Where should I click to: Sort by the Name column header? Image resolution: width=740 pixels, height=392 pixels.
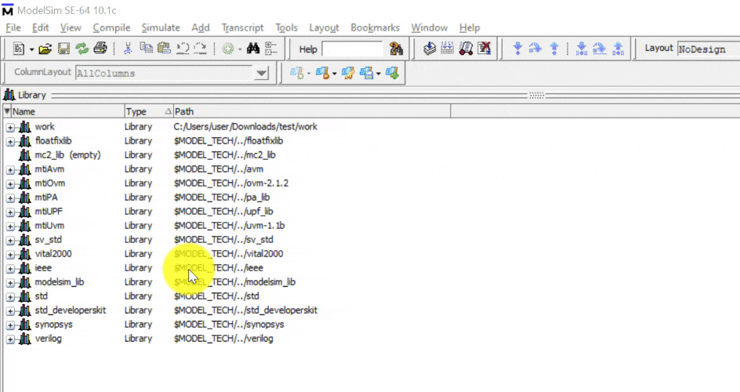(x=67, y=111)
